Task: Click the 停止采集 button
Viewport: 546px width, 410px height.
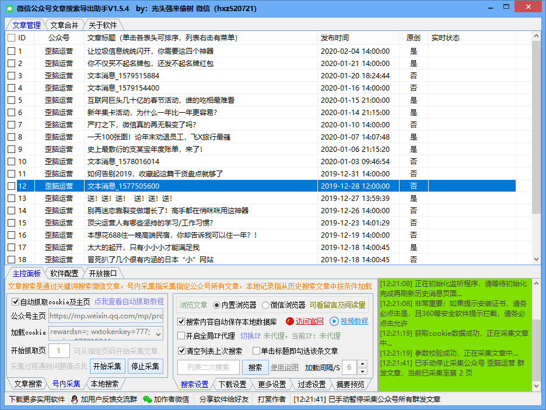Action: click(145, 366)
